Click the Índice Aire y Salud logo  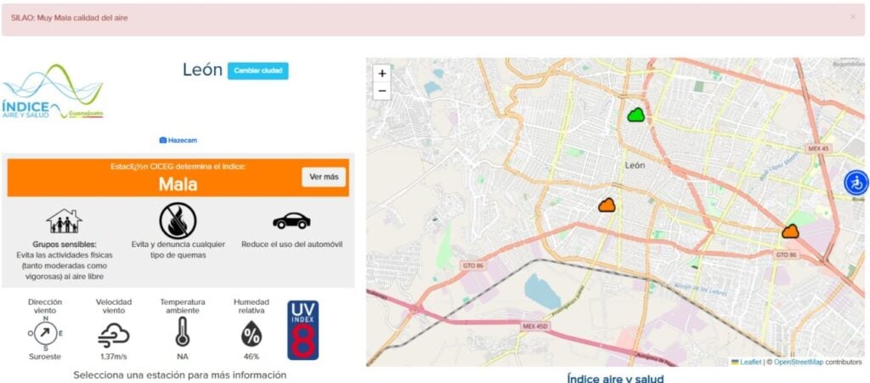53,93
